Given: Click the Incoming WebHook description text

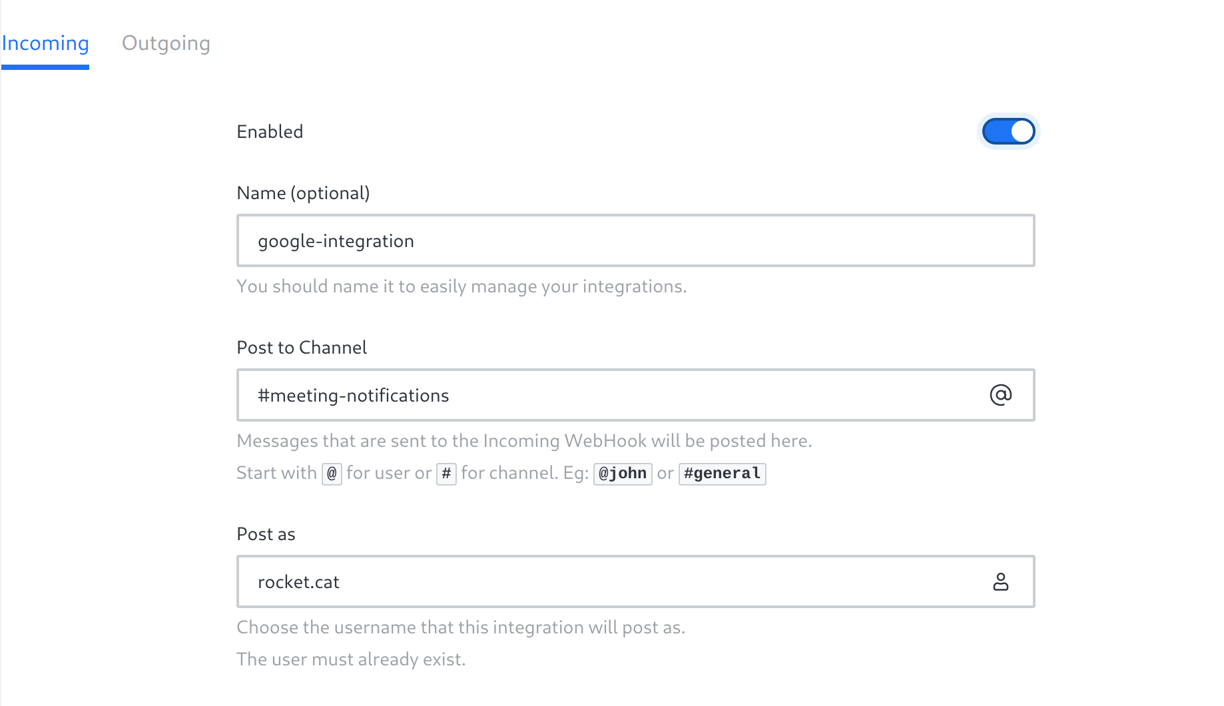Looking at the screenshot, I should pos(524,441).
